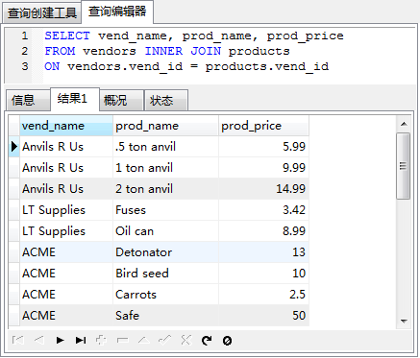Click price cell 50
420x358 pixels.
click(263, 316)
